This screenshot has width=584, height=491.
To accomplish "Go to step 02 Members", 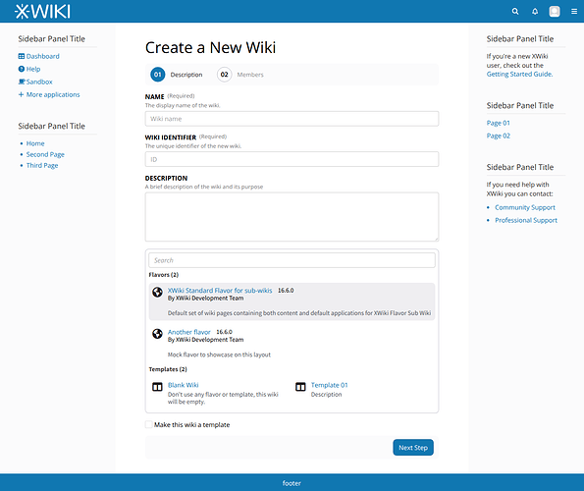I will 240,75.
